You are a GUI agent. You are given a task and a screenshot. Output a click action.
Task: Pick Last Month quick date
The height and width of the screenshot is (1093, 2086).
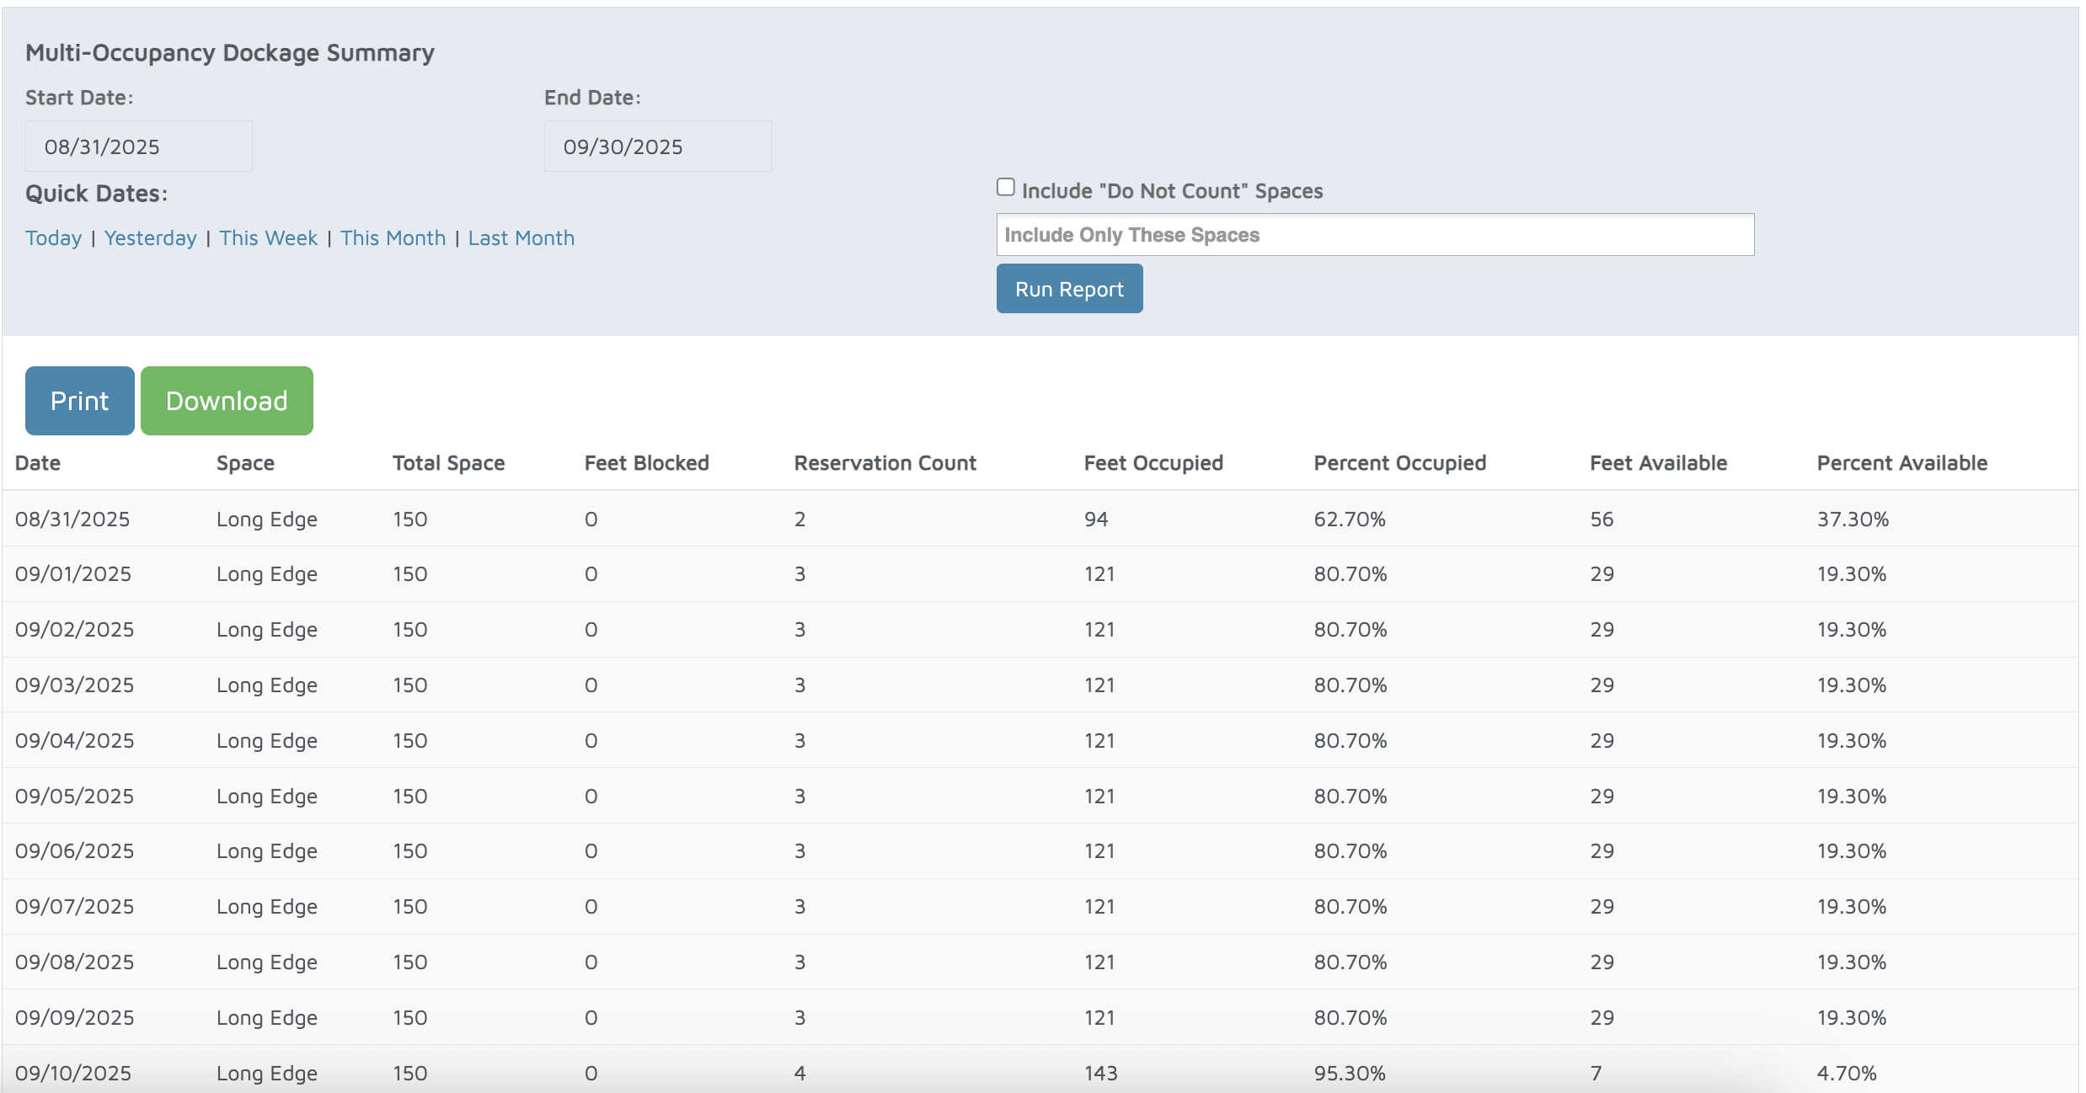point(521,238)
